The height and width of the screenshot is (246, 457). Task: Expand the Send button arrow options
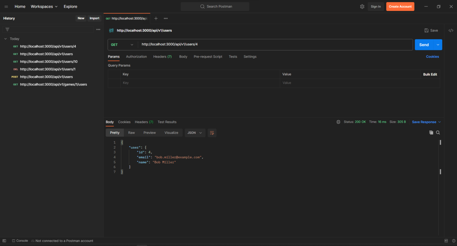(438, 45)
